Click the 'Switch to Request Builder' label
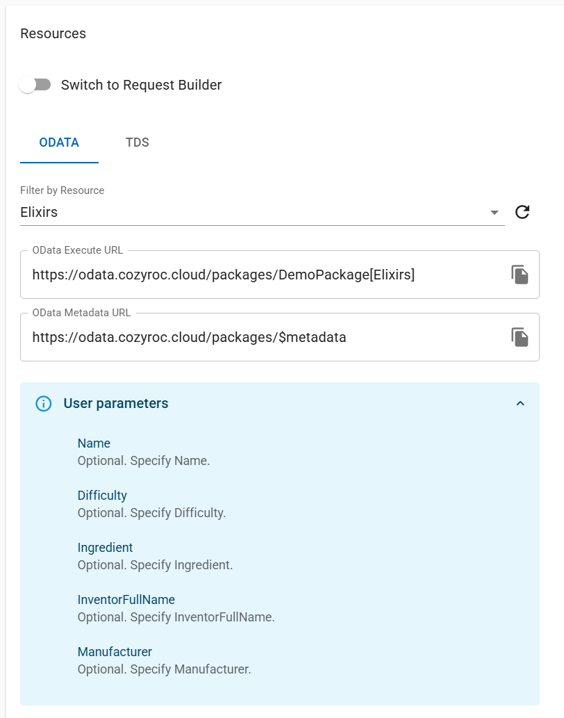This screenshot has height=718, width=564. 141,85
